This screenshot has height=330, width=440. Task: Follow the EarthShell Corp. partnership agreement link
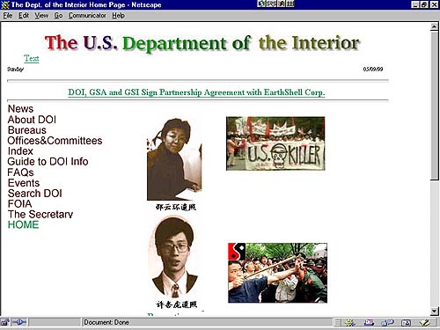(196, 92)
